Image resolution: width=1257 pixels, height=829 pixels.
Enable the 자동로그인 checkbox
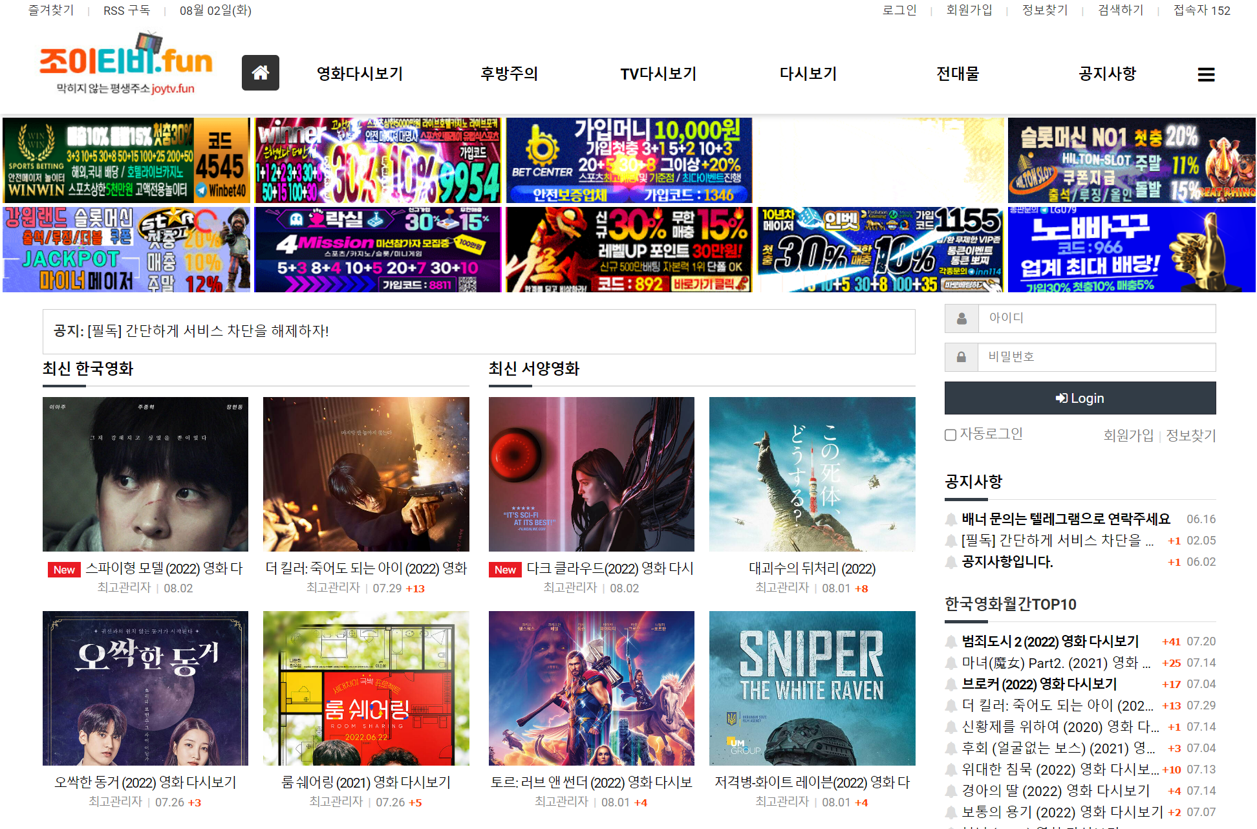951,435
